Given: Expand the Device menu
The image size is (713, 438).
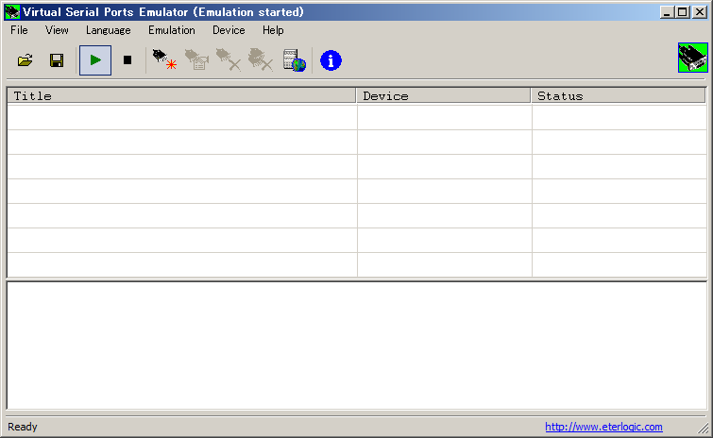Looking at the screenshot, I should [x=229, y=30].
